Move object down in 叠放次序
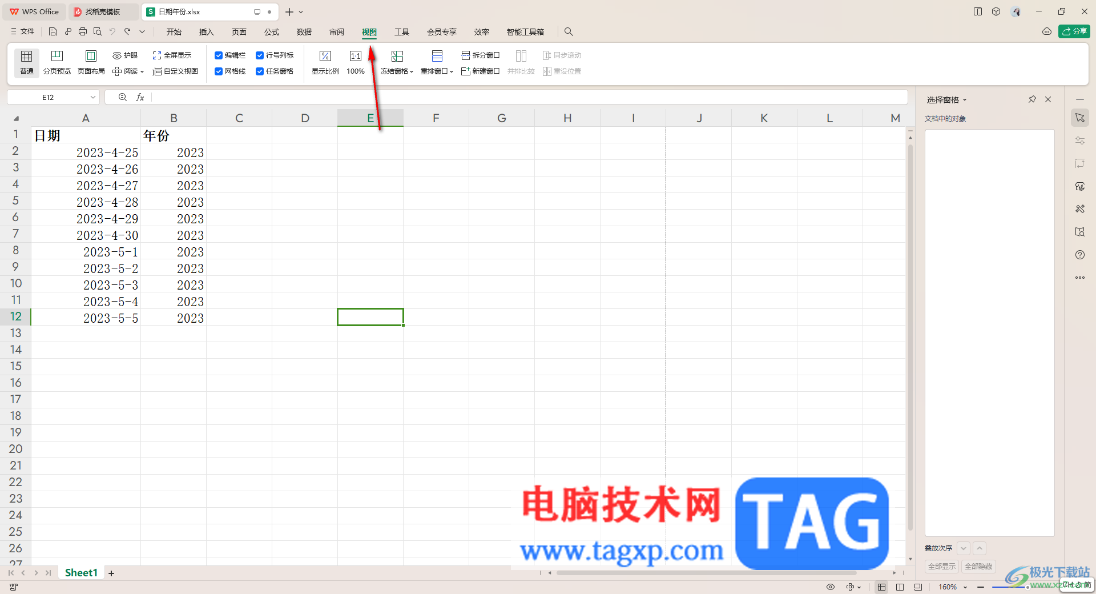This screenshot has height=594, width=1096. click(964, 548)
